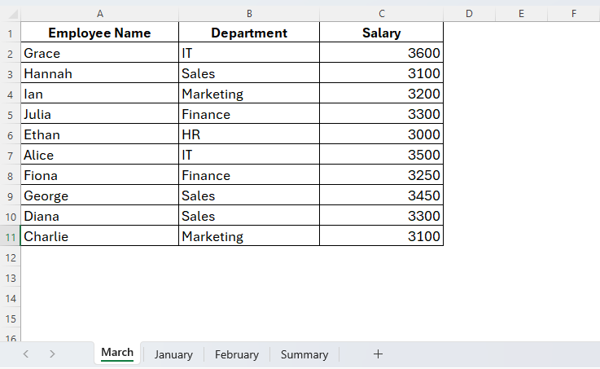Click Charlie's Marketing department cell
The height and width of the screenshot is (369, 600).
click(x=249, y=236)
